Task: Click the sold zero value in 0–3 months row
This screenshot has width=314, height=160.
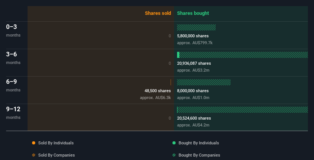Action: [x=170, y=36]
